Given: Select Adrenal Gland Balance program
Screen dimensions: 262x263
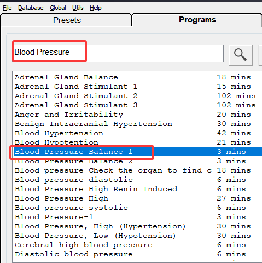Looking at the screenshot, I should [x=138, y=77].
